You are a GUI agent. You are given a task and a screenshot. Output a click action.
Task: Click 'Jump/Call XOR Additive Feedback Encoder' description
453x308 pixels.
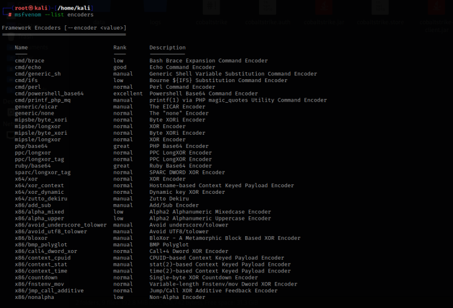(x=213, y=290)
